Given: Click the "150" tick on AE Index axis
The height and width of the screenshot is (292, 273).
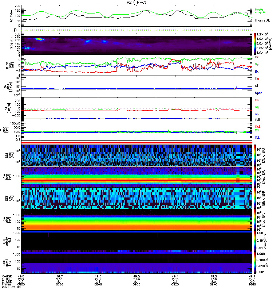Looking at the screenshot, I should [x=17, y=11].
